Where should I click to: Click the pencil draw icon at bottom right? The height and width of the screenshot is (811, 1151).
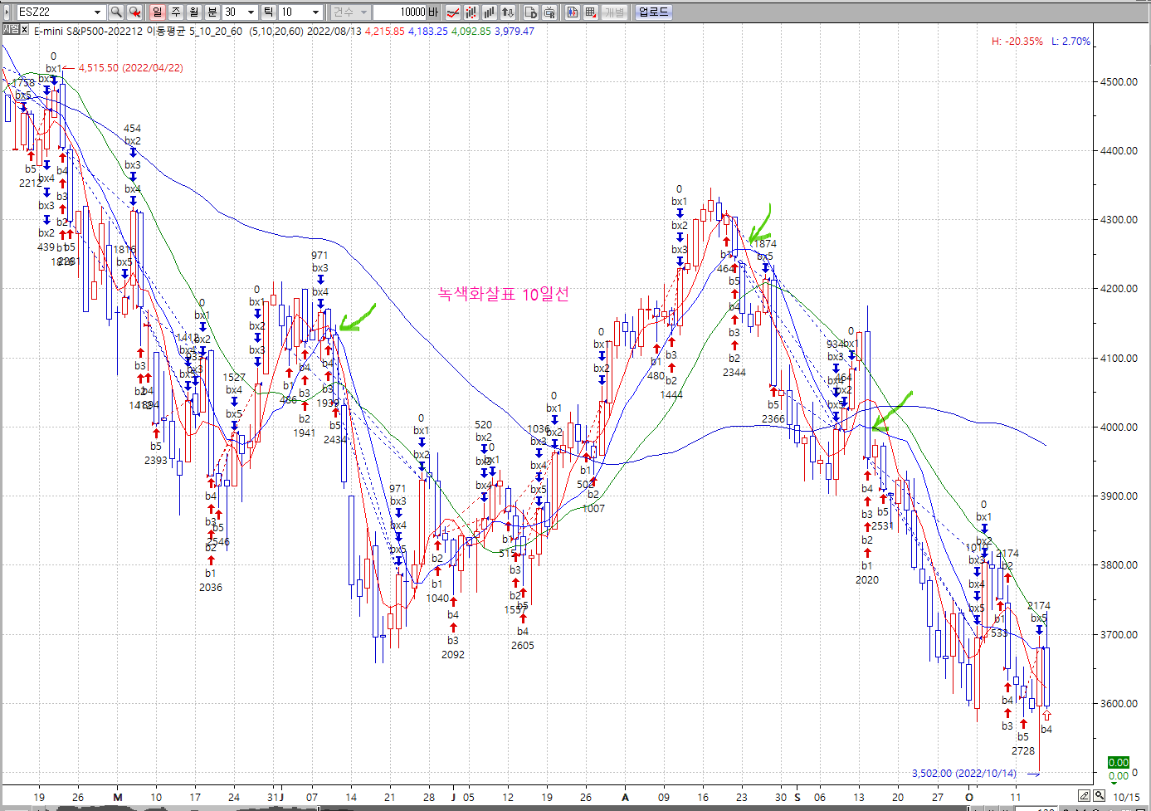pyautogui.click(x=1084, y=795)
